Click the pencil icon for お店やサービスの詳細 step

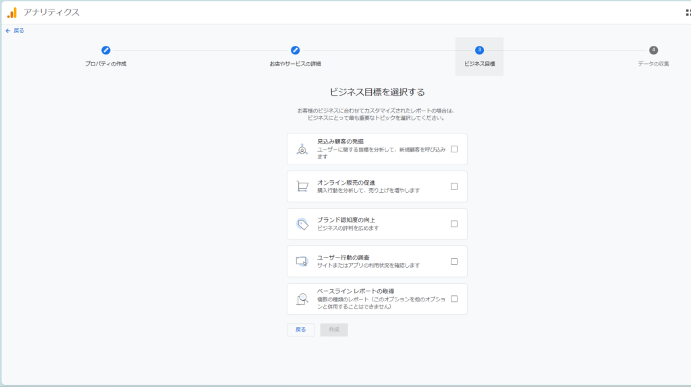click(295, 50)
